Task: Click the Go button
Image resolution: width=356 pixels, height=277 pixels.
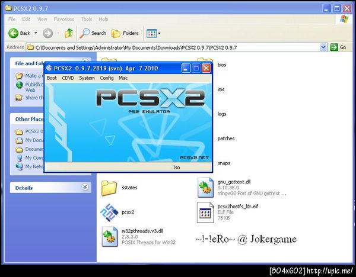Action: coord(338,47)
